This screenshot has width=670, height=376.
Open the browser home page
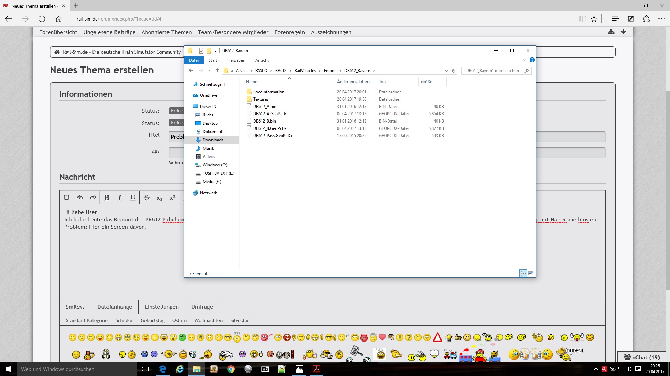tap(59, 19)
